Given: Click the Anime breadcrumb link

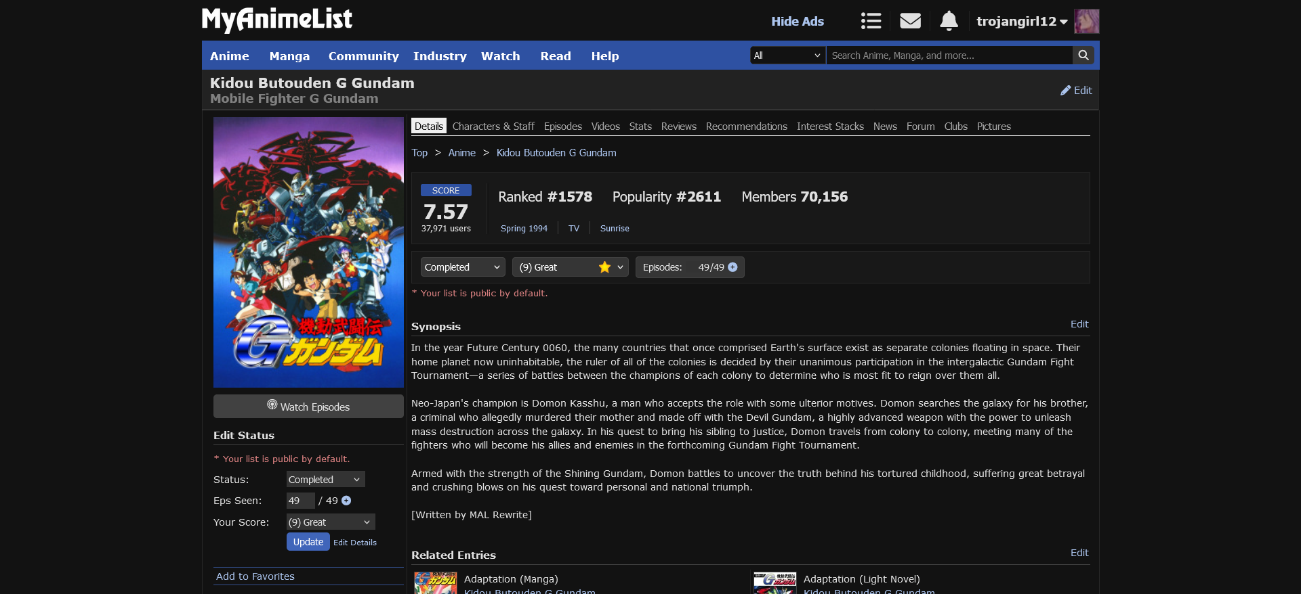Looking at the screenshot, I should point(461,152).
